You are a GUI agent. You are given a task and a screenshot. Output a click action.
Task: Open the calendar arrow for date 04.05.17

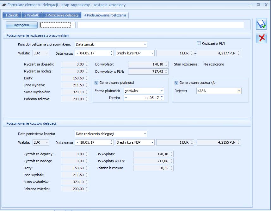[x=77, y=53]
